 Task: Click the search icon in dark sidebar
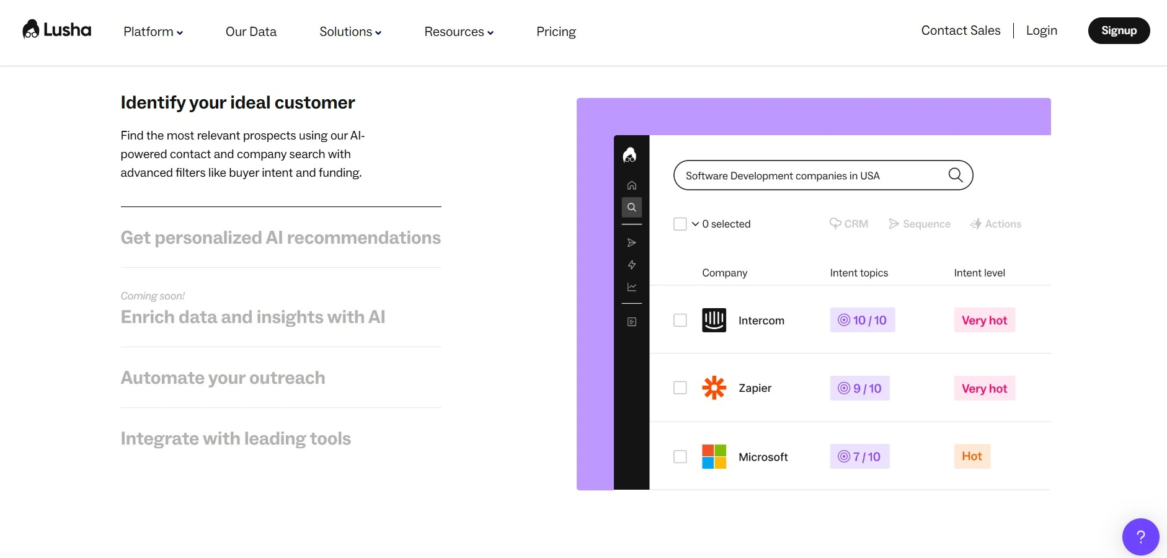(632, 207)
